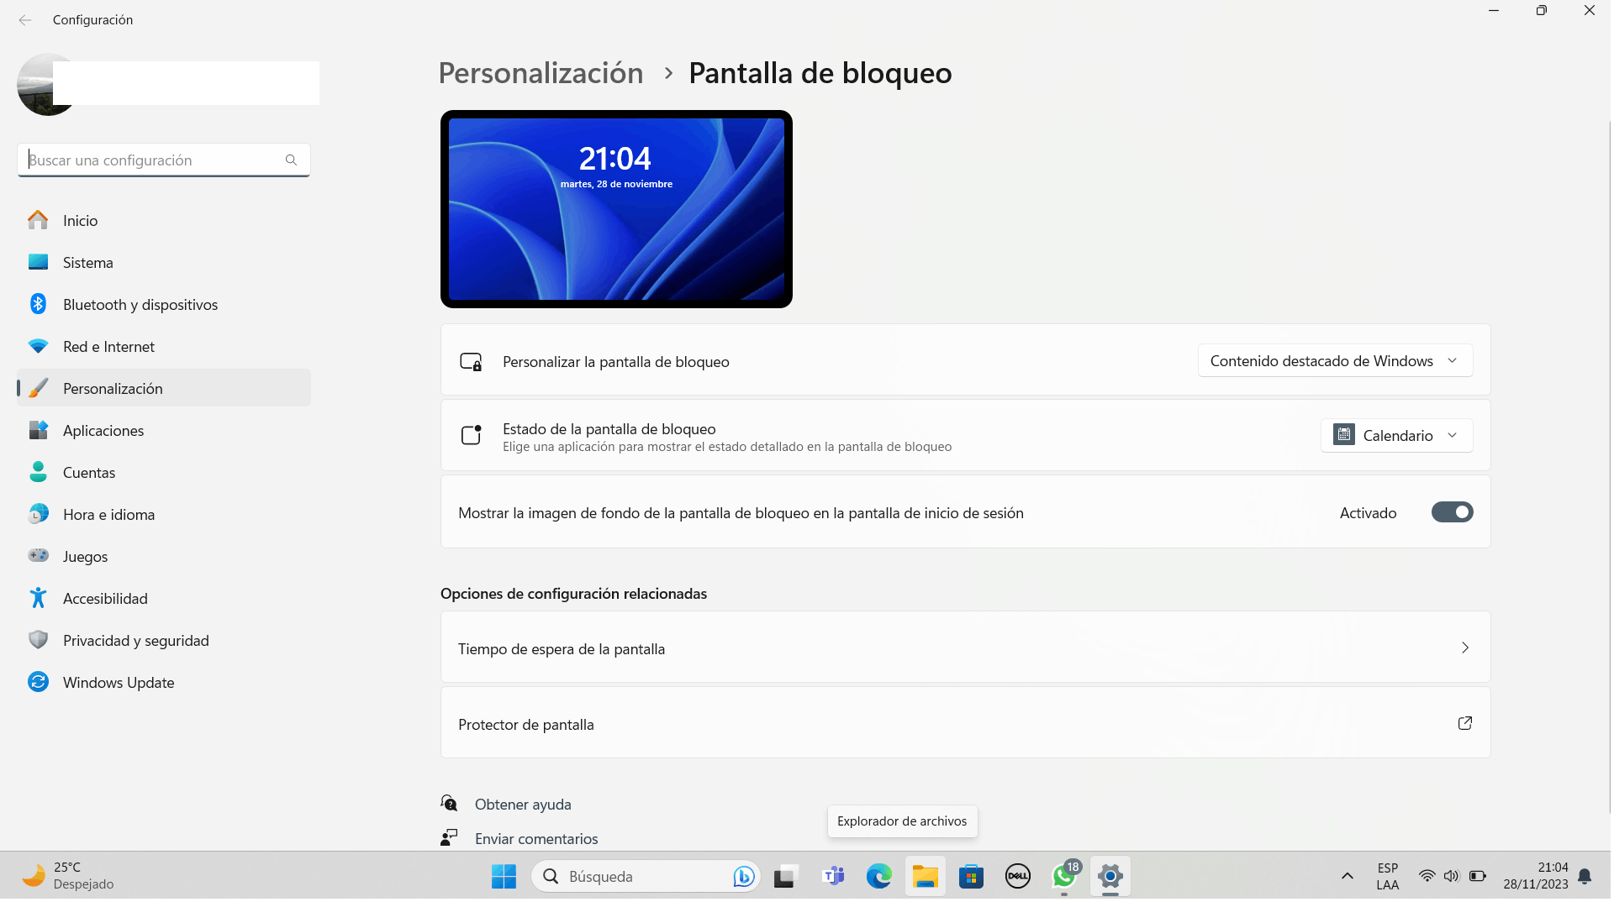Open the Contenido destacado de Windows dropdown
1614x902 pixels.
tap(1335, 361)
